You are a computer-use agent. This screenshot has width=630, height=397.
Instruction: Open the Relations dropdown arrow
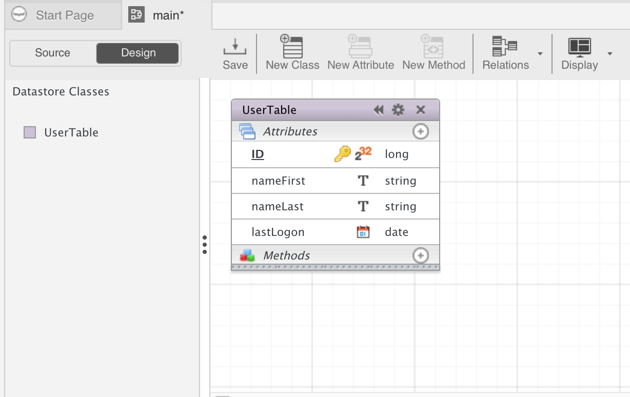pos(539,54)
